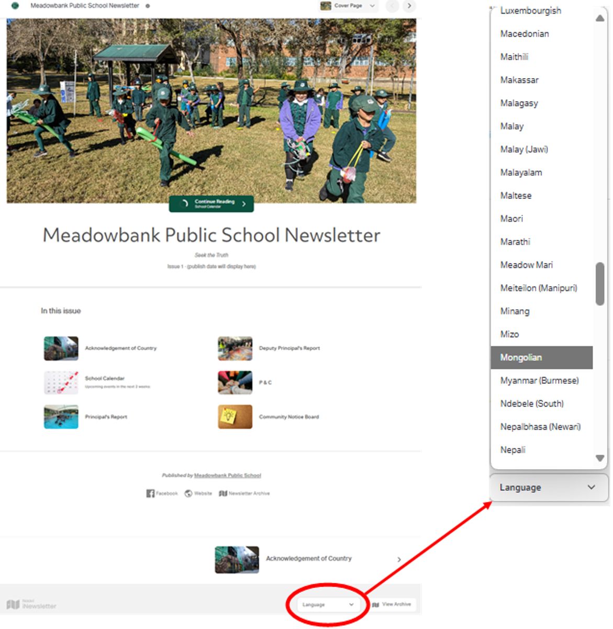
Task: Click the language list scroll up arrow
Action: click(x=600, y=18)
